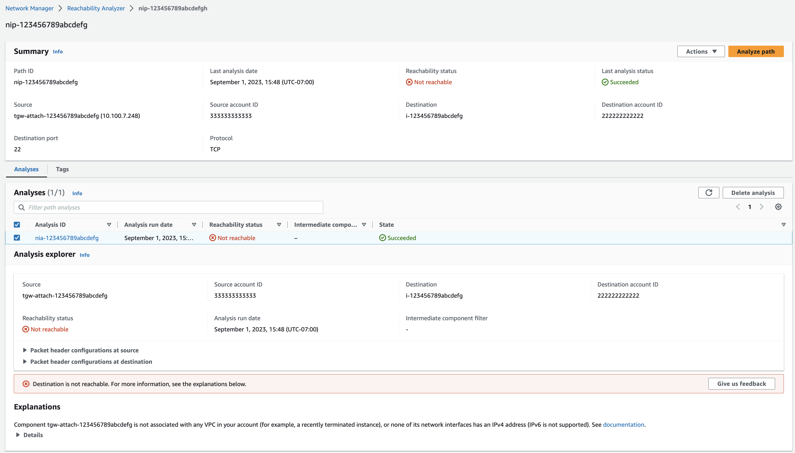Uncheck the nia-123456789abcdefg row checkbox
795x453 pixels.
17,238
